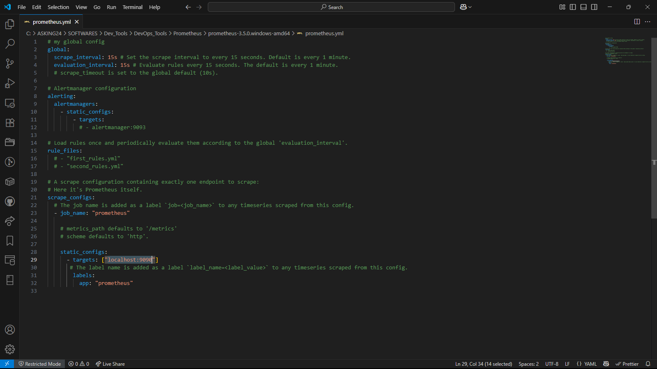Click the command center Search field
Image resolution: width=657 pixels, height=369 pixels.
click(331, 7)
